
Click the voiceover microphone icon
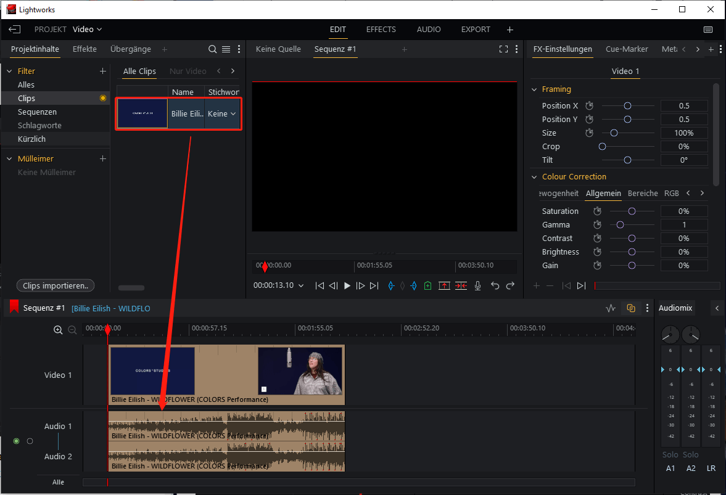click(477, 285)
